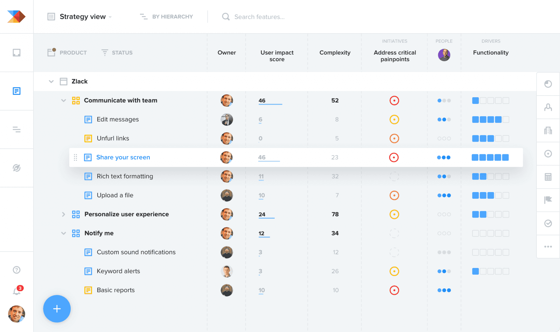Viewport: 560px width, 332px height.
Task: Adjust the user impact score bar for Notify me
Action: coord(265,235)
